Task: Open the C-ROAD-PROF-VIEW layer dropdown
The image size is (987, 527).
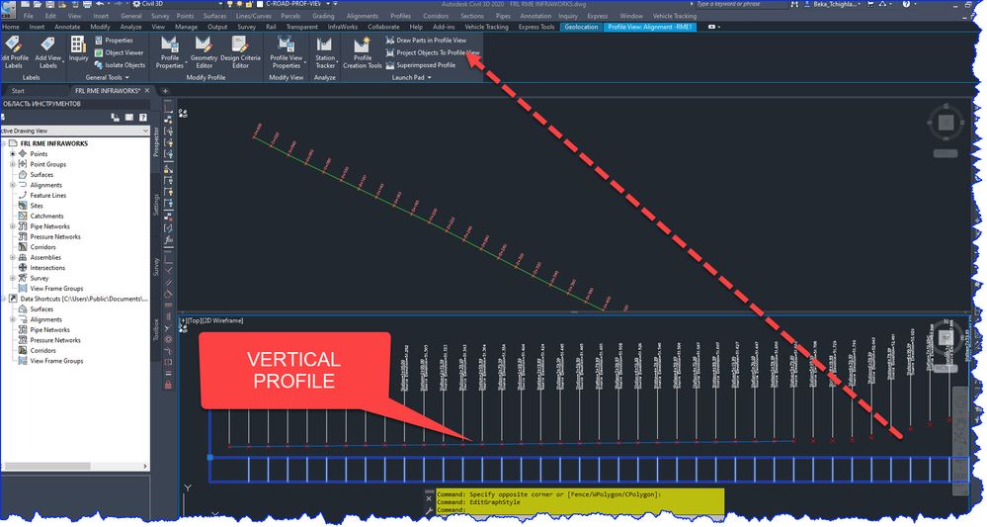Action: (294, 4)
